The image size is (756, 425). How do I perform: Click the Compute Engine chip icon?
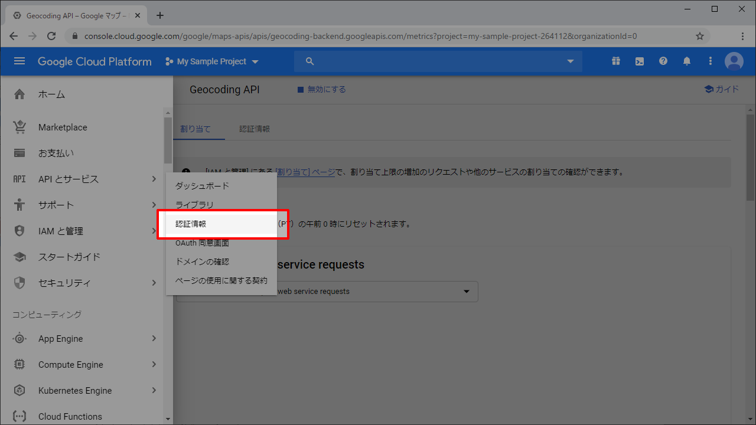[19, 365]
